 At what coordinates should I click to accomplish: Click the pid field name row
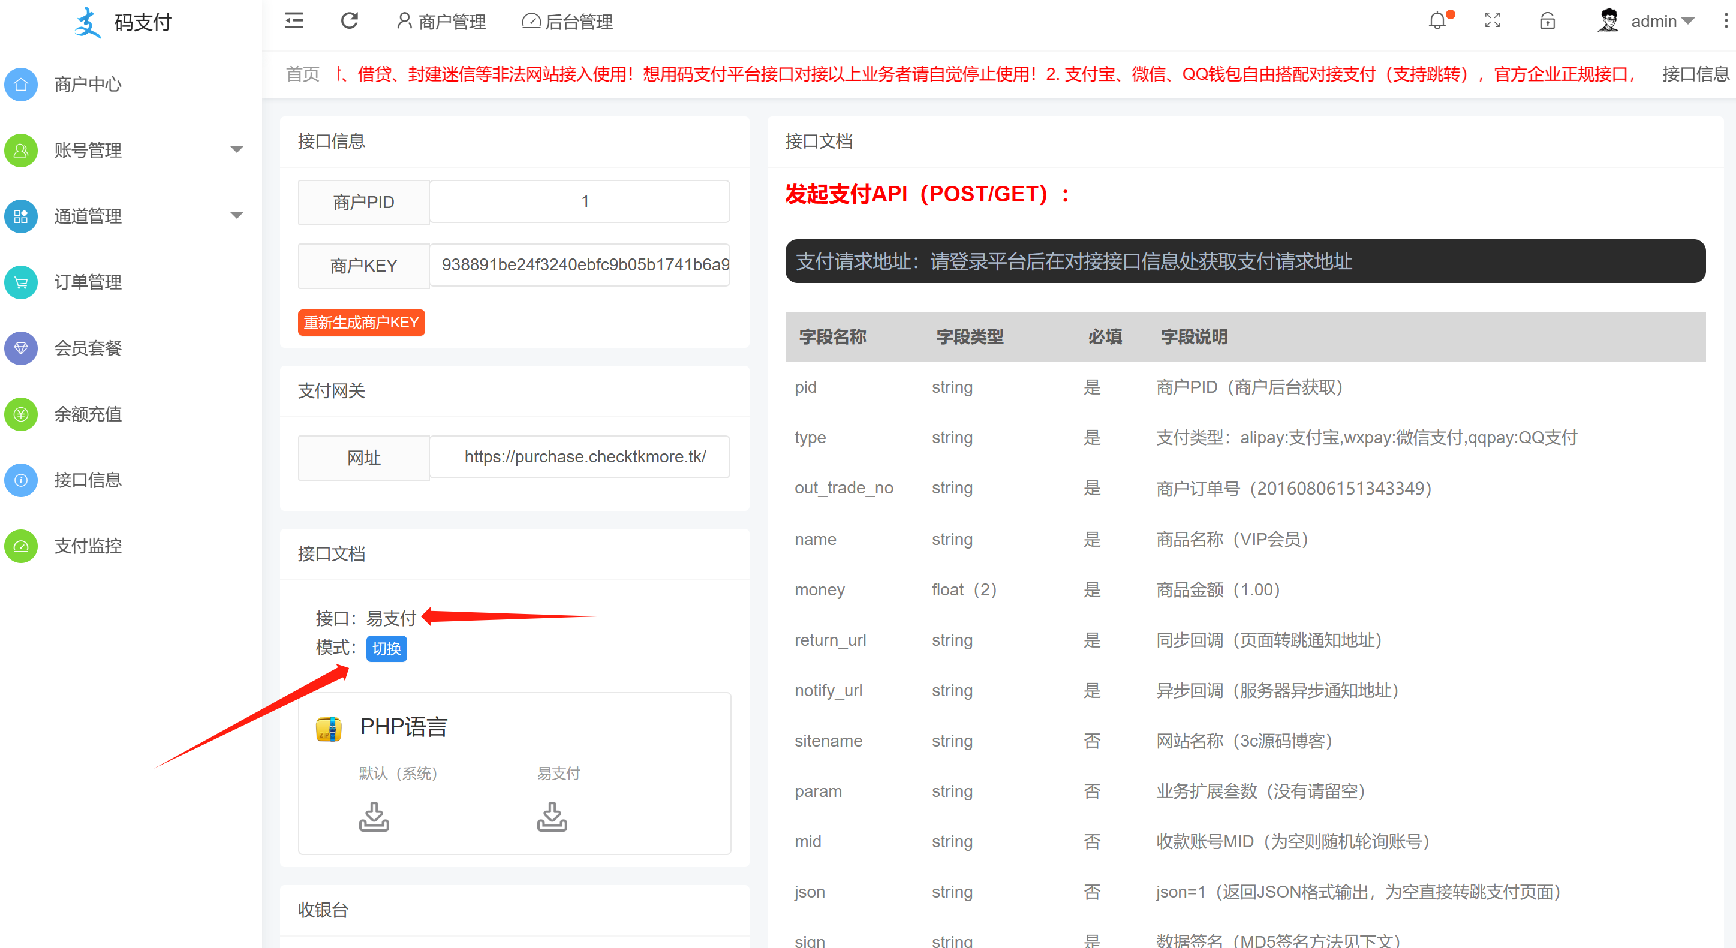[x=805, y=387]
